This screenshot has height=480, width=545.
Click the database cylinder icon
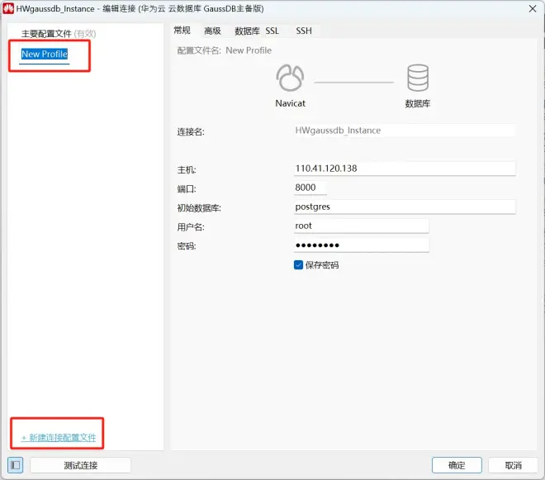tap(418, 78)
